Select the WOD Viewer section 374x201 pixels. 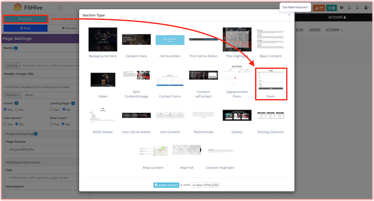click(103, 115)
